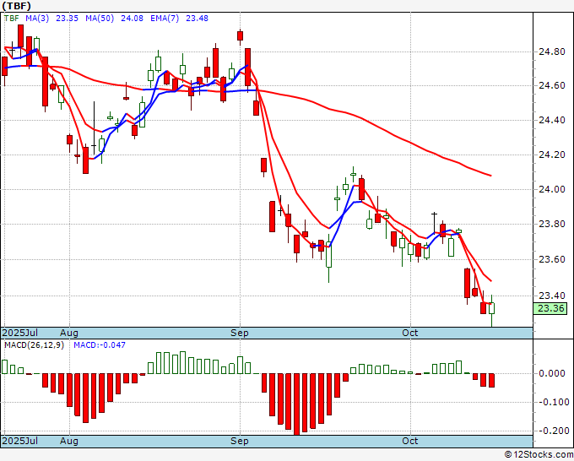
Task: Click the 0.000 MACD axis label
Action: tap(552, 373)
